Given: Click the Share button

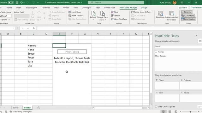Looking at the screenshot, I should coord(183,8).
